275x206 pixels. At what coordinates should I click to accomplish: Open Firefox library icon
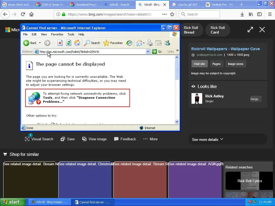pos(251,14)
